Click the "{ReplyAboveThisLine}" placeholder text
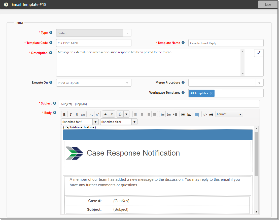 [x=79, y=127]
